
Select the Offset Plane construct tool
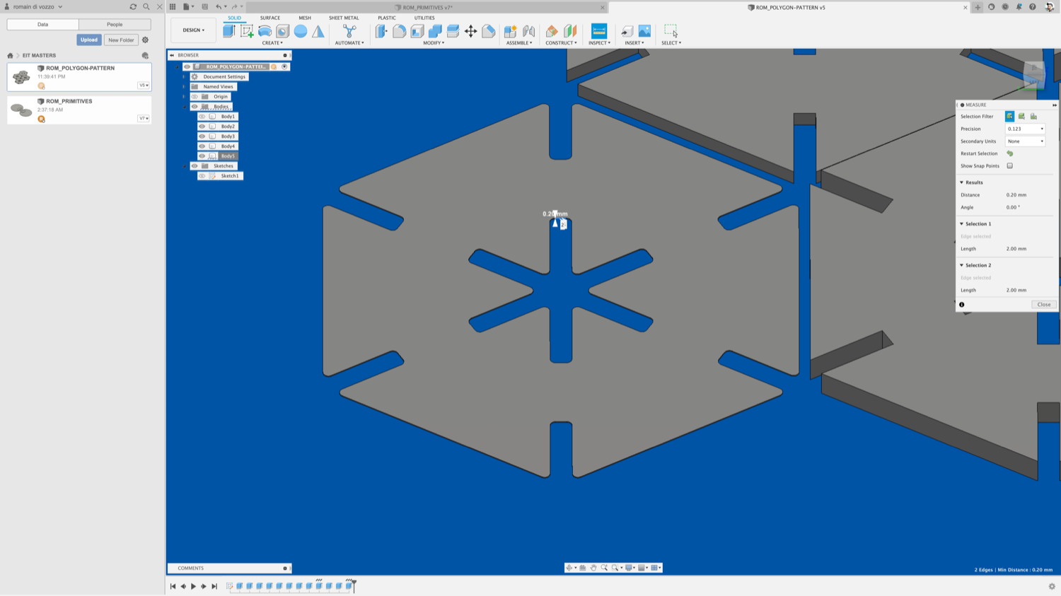552,30
